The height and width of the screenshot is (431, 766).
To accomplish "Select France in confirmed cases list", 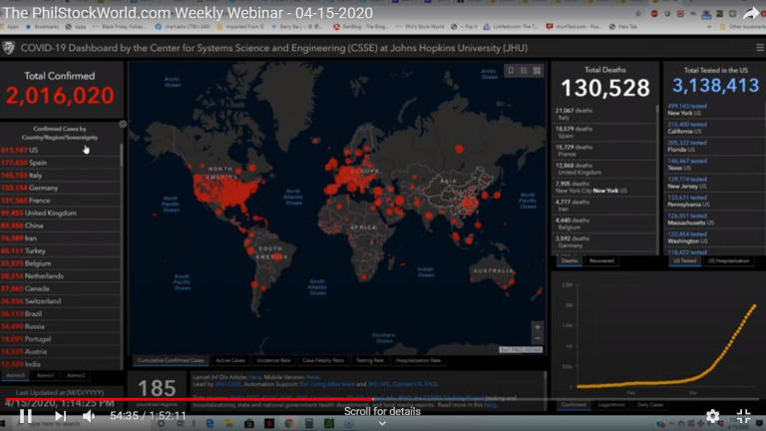I will tap(60, 201).
